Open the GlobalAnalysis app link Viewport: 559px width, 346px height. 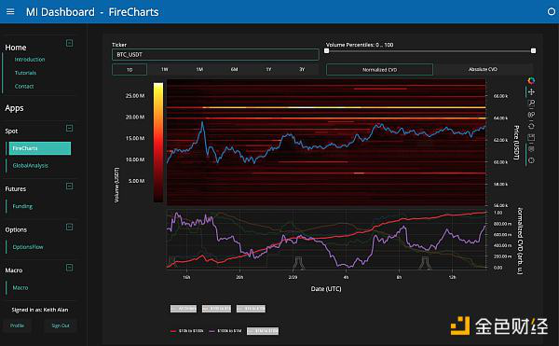point(31,165)
